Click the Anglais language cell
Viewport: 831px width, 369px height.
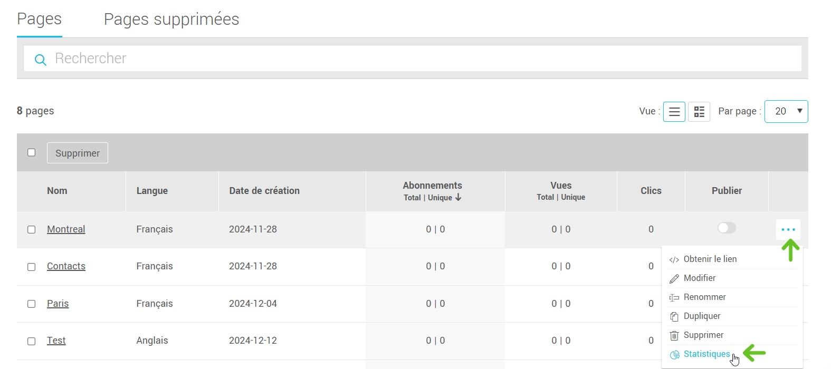coord(152,341)
